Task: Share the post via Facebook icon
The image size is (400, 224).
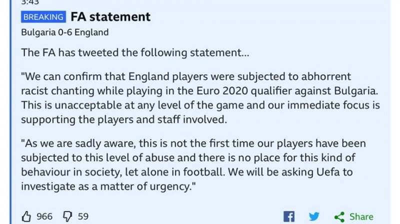Action: click(x=289, y=217)
